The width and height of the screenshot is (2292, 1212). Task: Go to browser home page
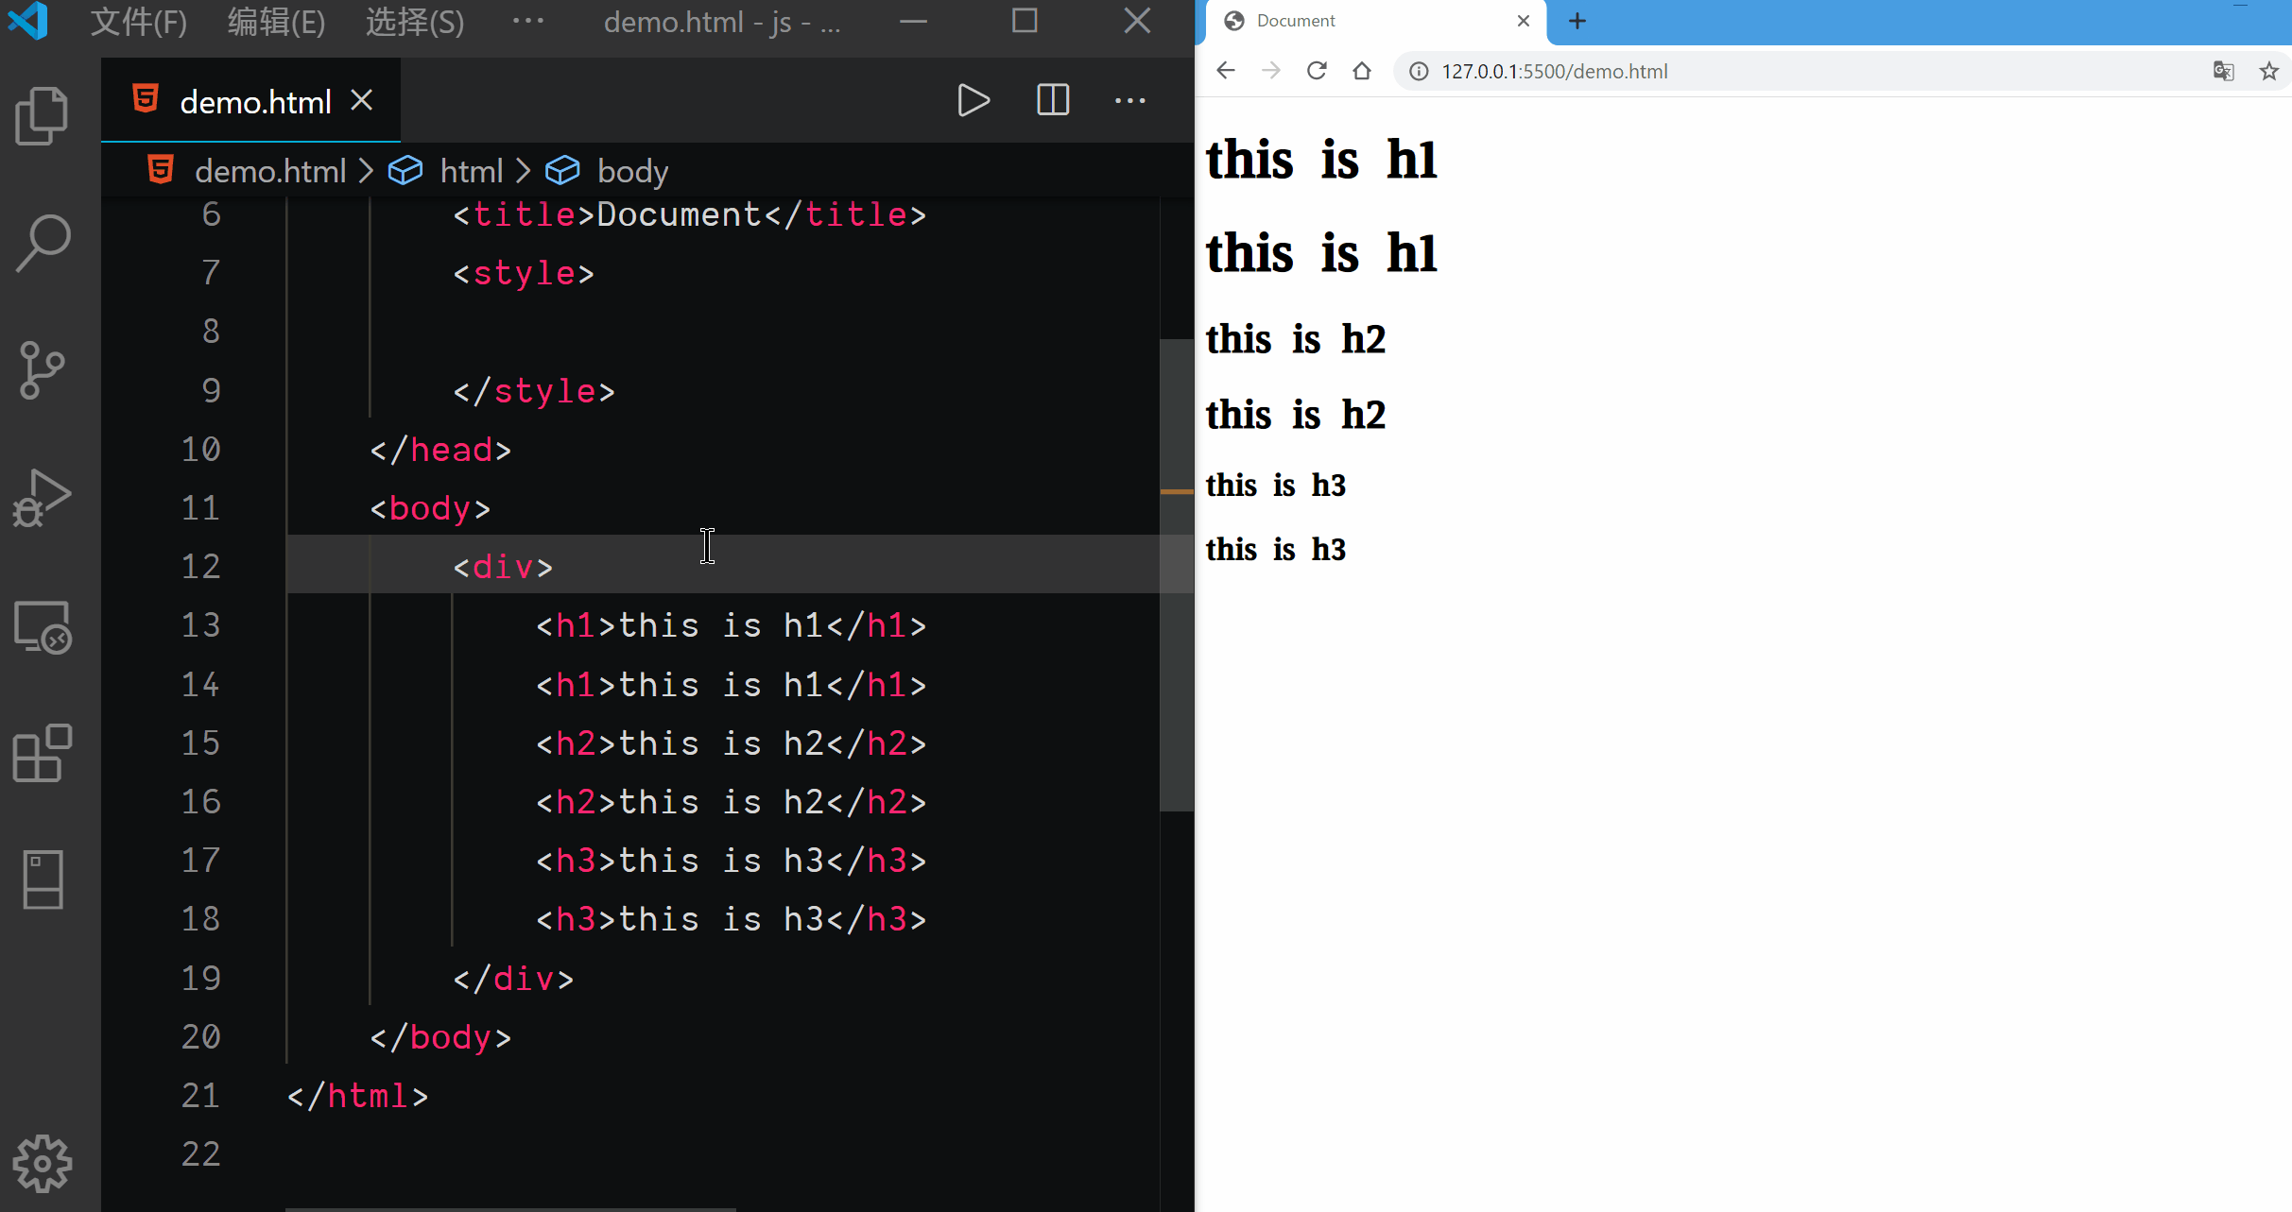tap(1361, 71)
